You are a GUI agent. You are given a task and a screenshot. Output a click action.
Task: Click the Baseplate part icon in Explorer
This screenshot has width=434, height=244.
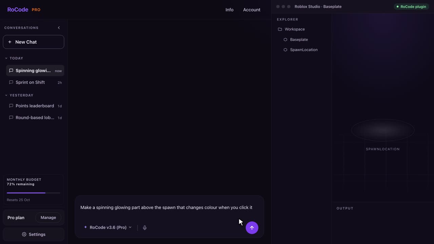point(285,40)
